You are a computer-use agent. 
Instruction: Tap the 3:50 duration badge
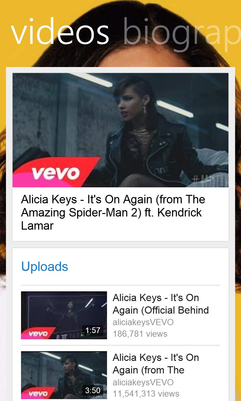point(93,390)
